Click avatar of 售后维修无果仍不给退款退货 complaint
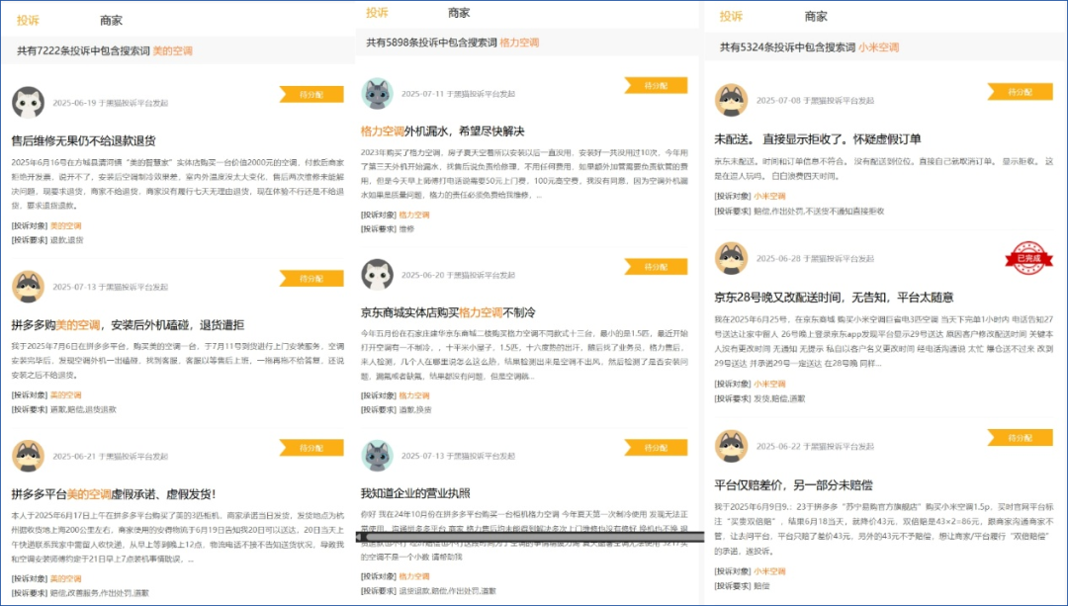 pos(28,103)
